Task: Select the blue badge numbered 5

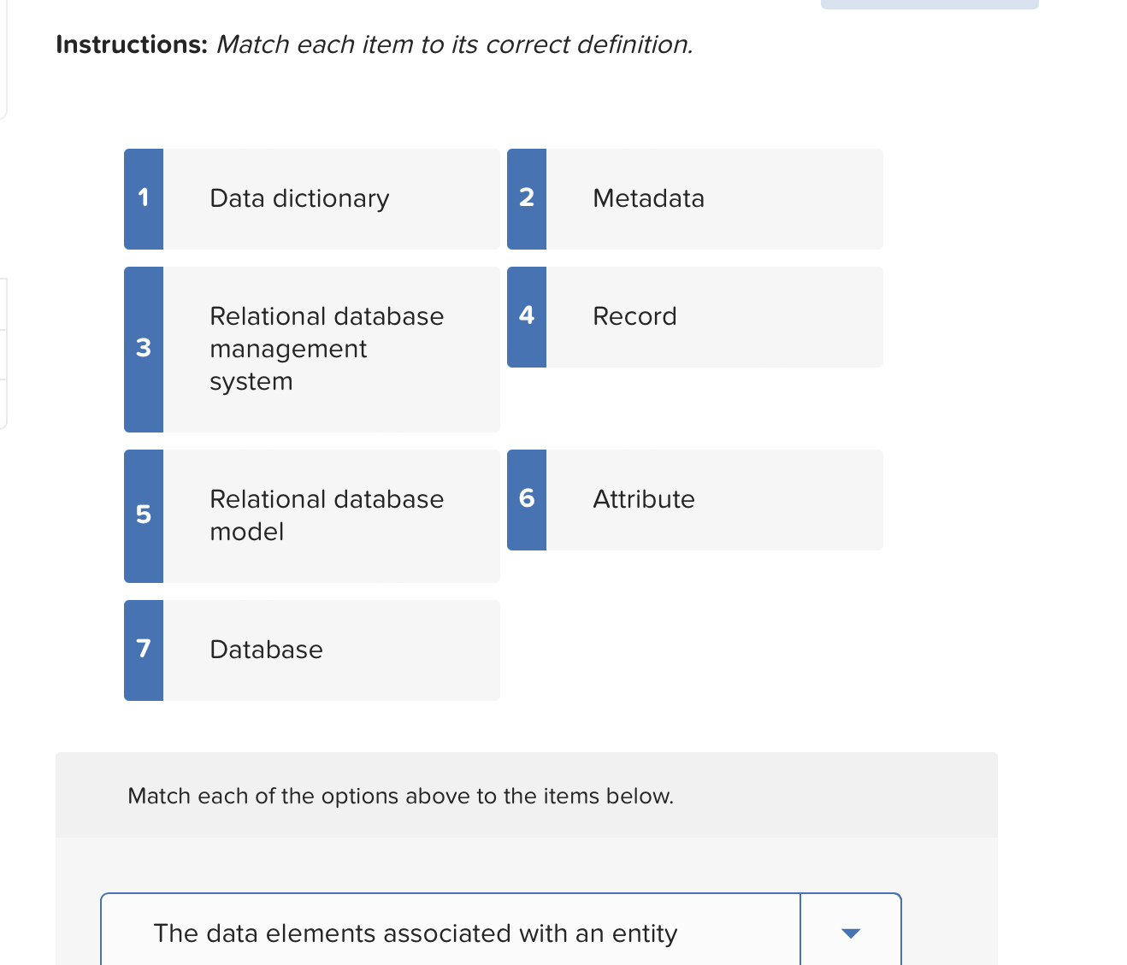Action: click(x=143, y=515)
